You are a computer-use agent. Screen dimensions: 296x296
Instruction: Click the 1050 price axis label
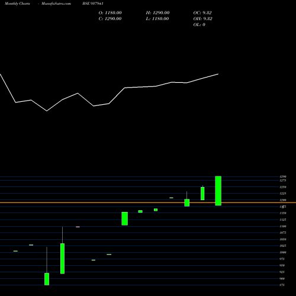pos(283,239)
